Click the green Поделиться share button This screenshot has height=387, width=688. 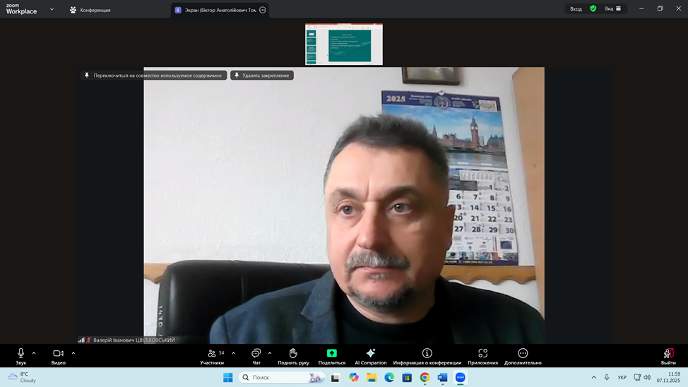pyautogui.click(x=332, y=357)
